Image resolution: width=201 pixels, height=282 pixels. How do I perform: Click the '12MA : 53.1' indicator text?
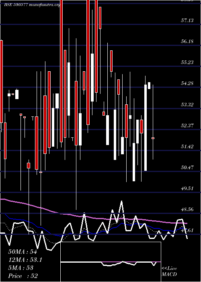coord(25,260)
